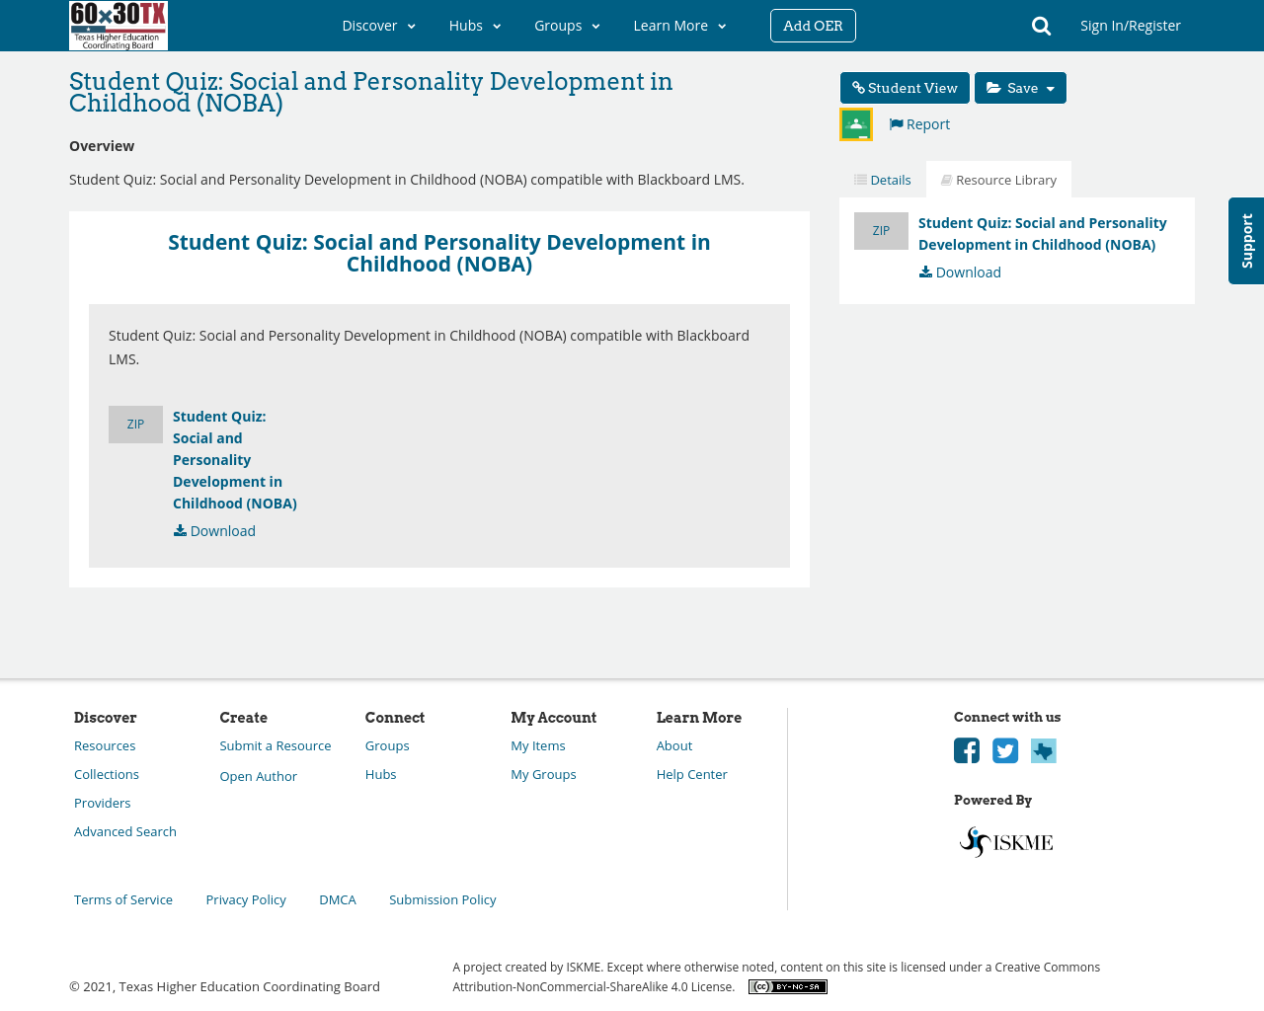The width and height of the screenshot is (1264, 1011).
Task: Open the Support tab
Action: (1245, 240)
